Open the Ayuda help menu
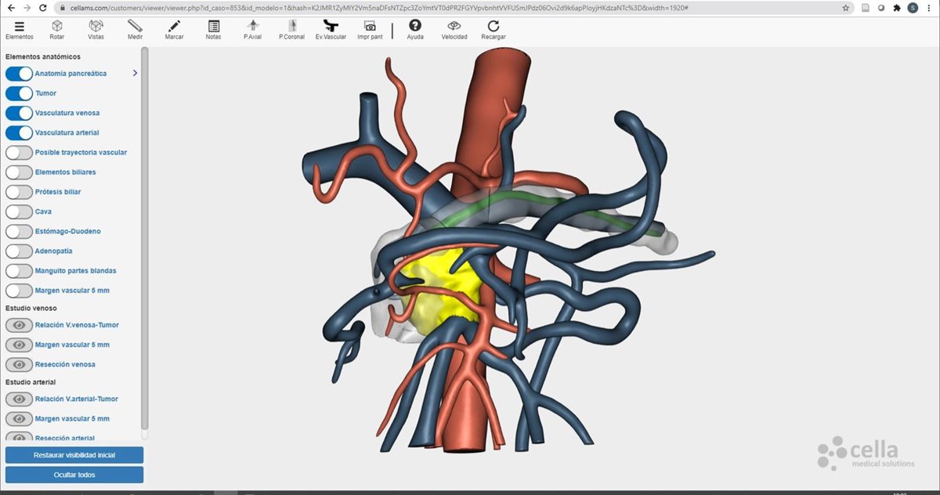This screenshot has height=495, width=940. point(415,30)
